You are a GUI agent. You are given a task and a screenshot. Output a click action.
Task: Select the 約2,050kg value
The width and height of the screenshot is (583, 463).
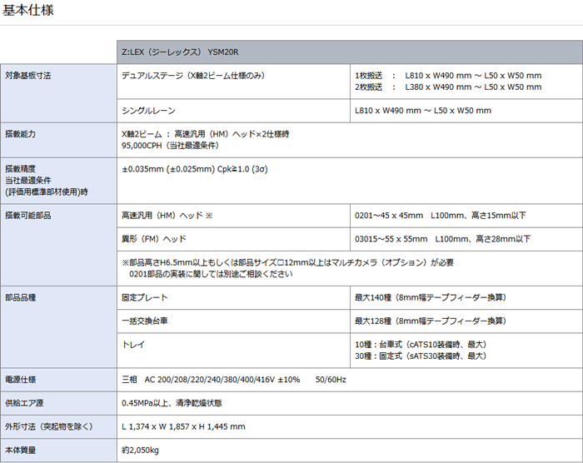click(140, 451)
